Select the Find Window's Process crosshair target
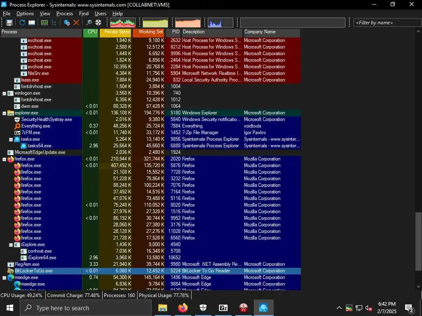The image size is (422, 316). pyautogui.click(x=98, y=23)
